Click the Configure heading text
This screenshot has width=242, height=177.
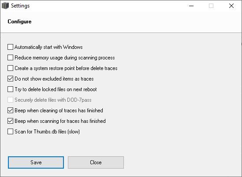pos(19,22)
